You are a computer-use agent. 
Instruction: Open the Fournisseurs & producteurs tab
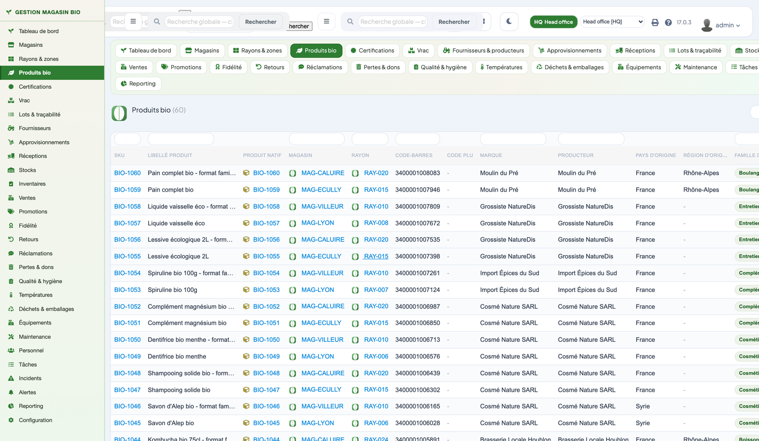(x=484, y=50)
